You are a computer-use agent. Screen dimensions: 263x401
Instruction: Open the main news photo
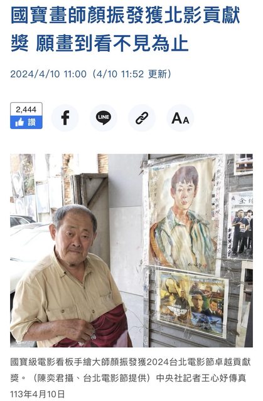tap(131, 251)
